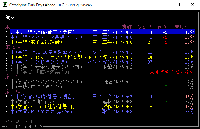This screenshot has height=129, width=200.
Task: Maximize the Cataclysm game window
Action: point(178,5)
